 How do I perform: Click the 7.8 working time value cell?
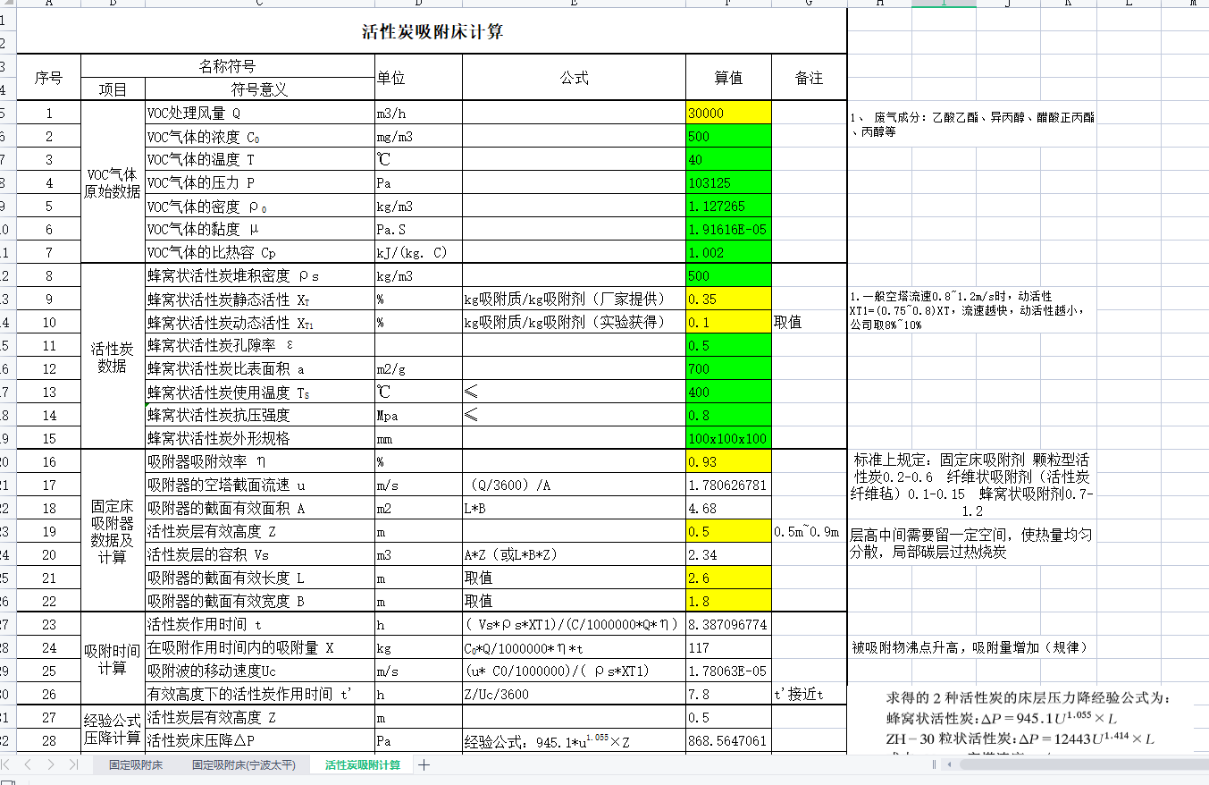(x=728, y=695)
